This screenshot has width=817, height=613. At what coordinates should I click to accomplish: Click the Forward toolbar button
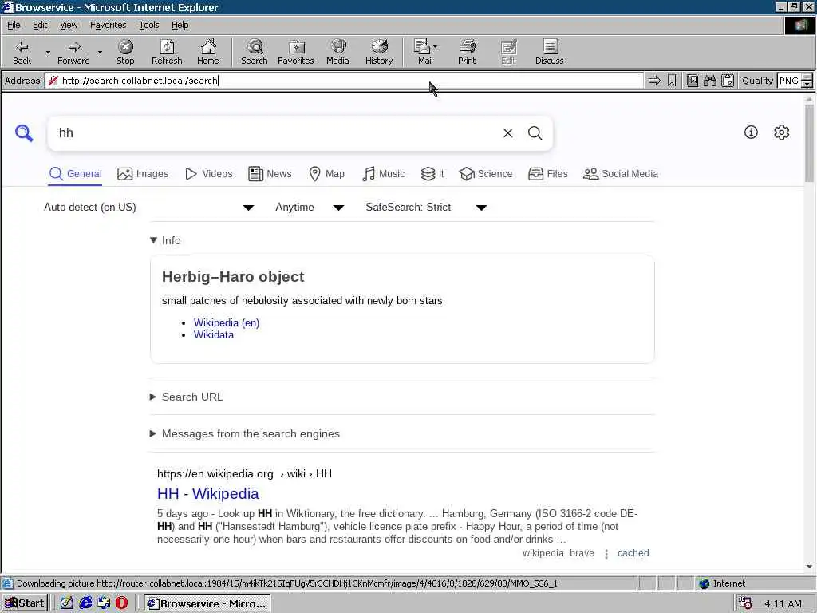73,53
